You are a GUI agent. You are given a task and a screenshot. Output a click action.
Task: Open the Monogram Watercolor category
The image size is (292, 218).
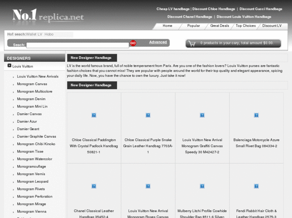tap(35, 159)
